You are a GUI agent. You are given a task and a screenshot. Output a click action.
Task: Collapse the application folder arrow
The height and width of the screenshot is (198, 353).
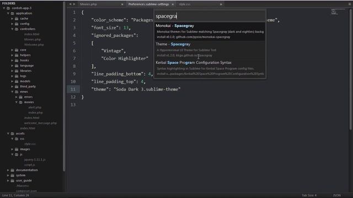click(8, 13)
